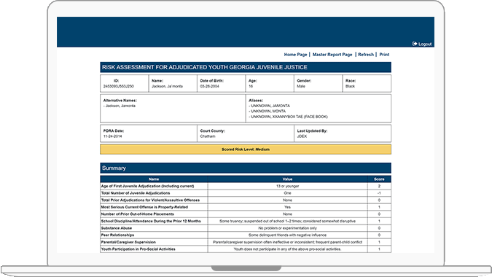The width and height of the screenshot is (492, 277).
Task: Click the PDRA Date value
Action: coord(113,136)
